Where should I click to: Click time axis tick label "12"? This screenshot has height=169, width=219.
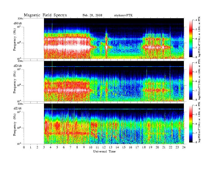[x=104, y=147]
